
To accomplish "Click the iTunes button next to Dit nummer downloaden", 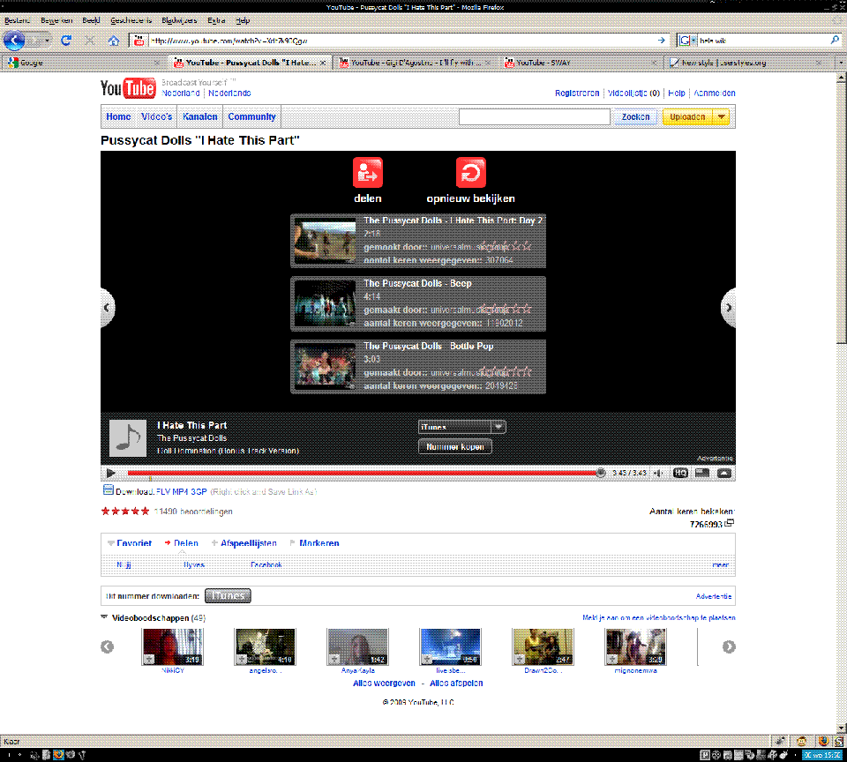I will click(228, 595).
